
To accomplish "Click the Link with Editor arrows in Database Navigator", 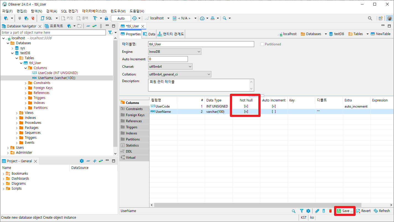I will (x=94, y=26).
